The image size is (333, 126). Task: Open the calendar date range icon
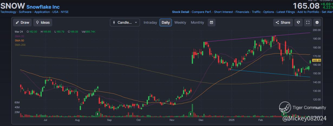212,22
